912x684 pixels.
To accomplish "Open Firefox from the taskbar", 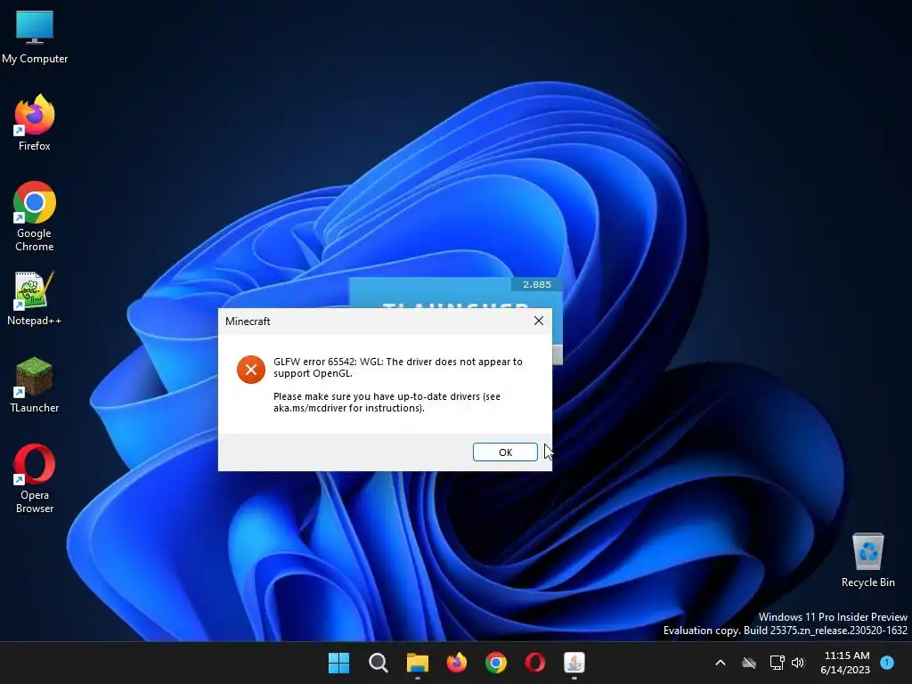I will point(457,663).
